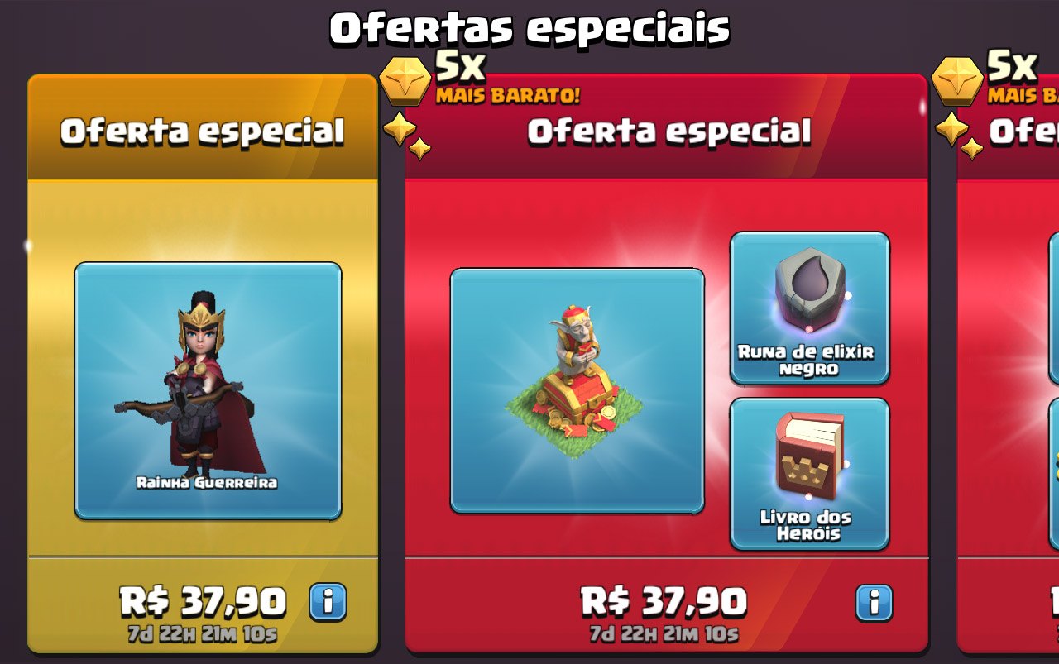Click the gem badge on the rightmost partial offer
The image size is (1059, 664).
pos(958,81)
